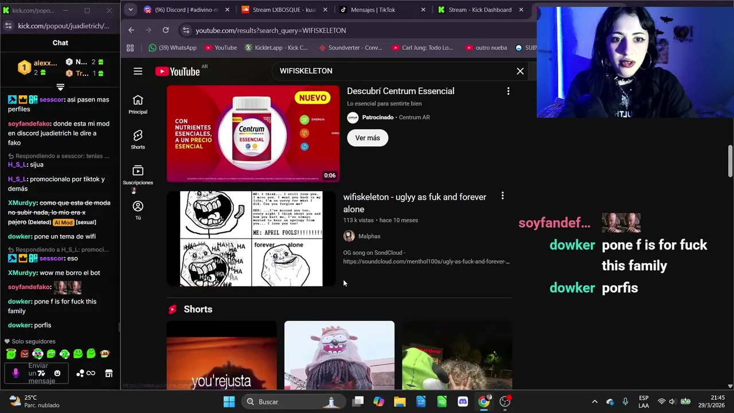
Task: Open the 7TV emote picker in chat
Action: click(41, 373)
